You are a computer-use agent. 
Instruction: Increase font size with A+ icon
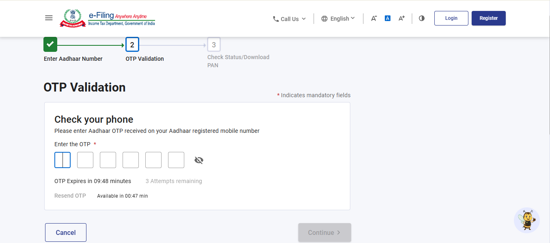click(401, 18)
